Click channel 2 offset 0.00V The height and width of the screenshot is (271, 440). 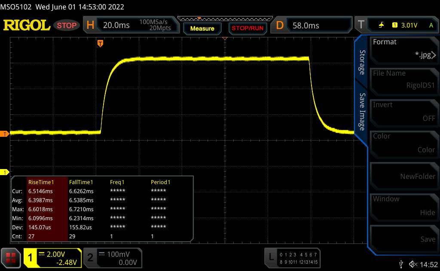tap(128, 262)
